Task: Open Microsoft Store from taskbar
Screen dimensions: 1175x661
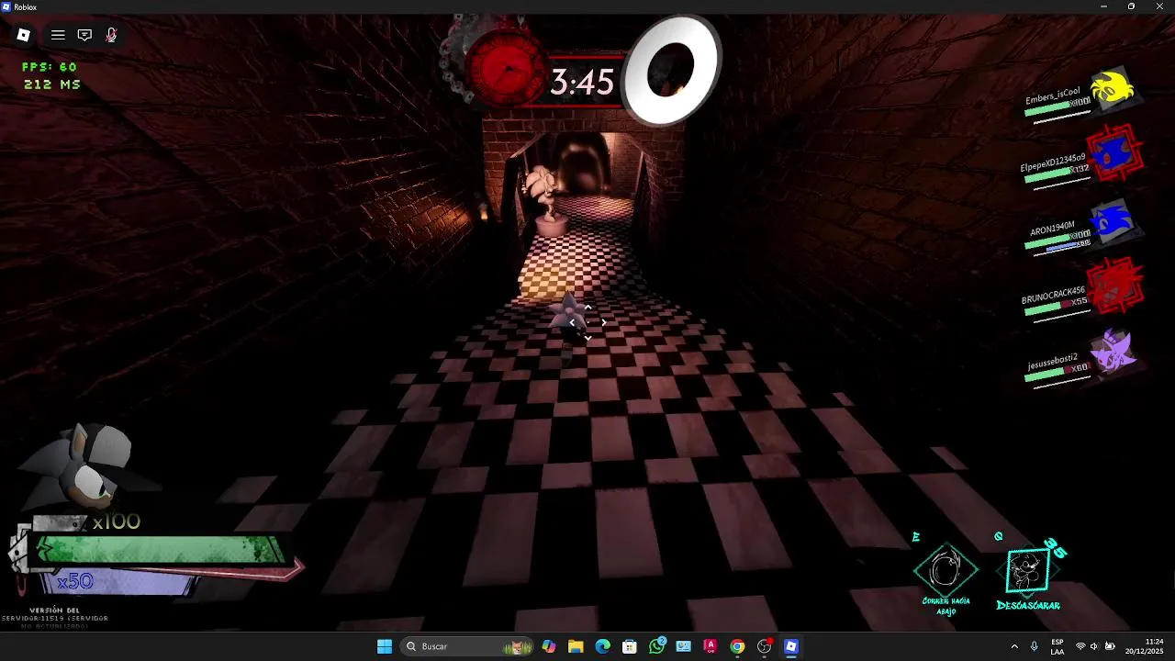Action: click(x=629, y=646)
